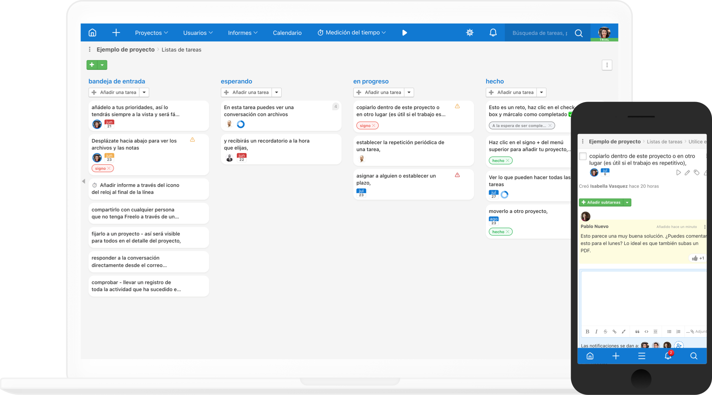This screenshot has width=712, height=395.
Task: Open Proyectos dropdown menu
Action: click(151, 33)
